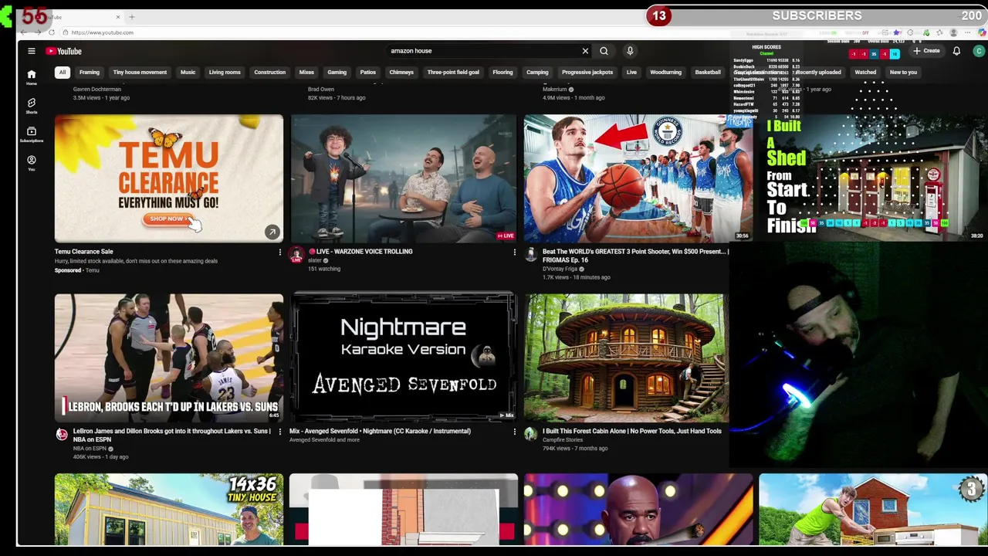
Task: Open the 14x36 Tiny House thumbnail
Action: (x=169, y=510)
